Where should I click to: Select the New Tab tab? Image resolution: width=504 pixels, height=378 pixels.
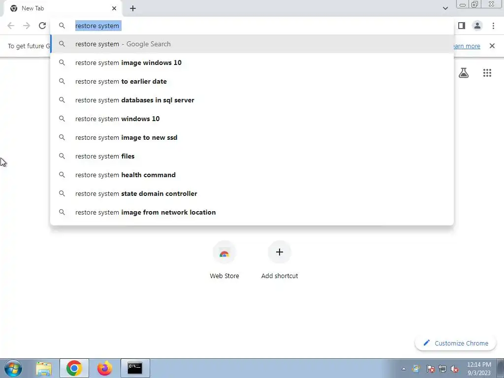pyautogui.click(x=63, y=8)
